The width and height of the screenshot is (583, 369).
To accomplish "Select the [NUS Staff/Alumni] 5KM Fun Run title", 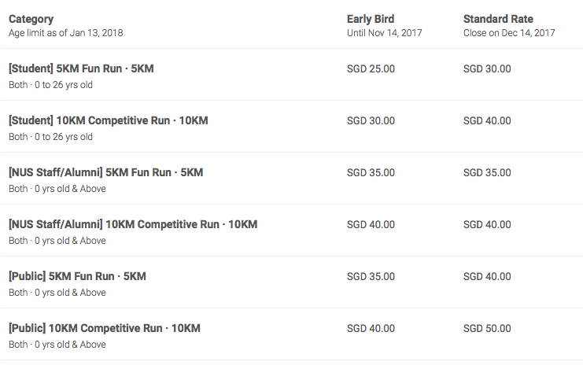I will point(105,173).
